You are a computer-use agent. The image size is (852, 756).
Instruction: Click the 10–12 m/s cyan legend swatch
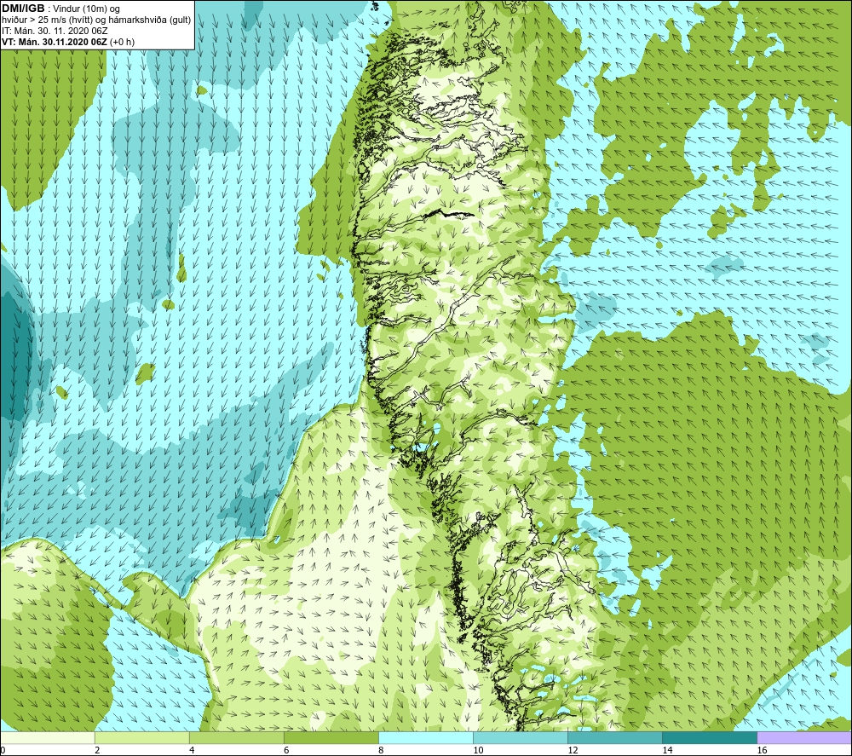(x=521, y=738)
